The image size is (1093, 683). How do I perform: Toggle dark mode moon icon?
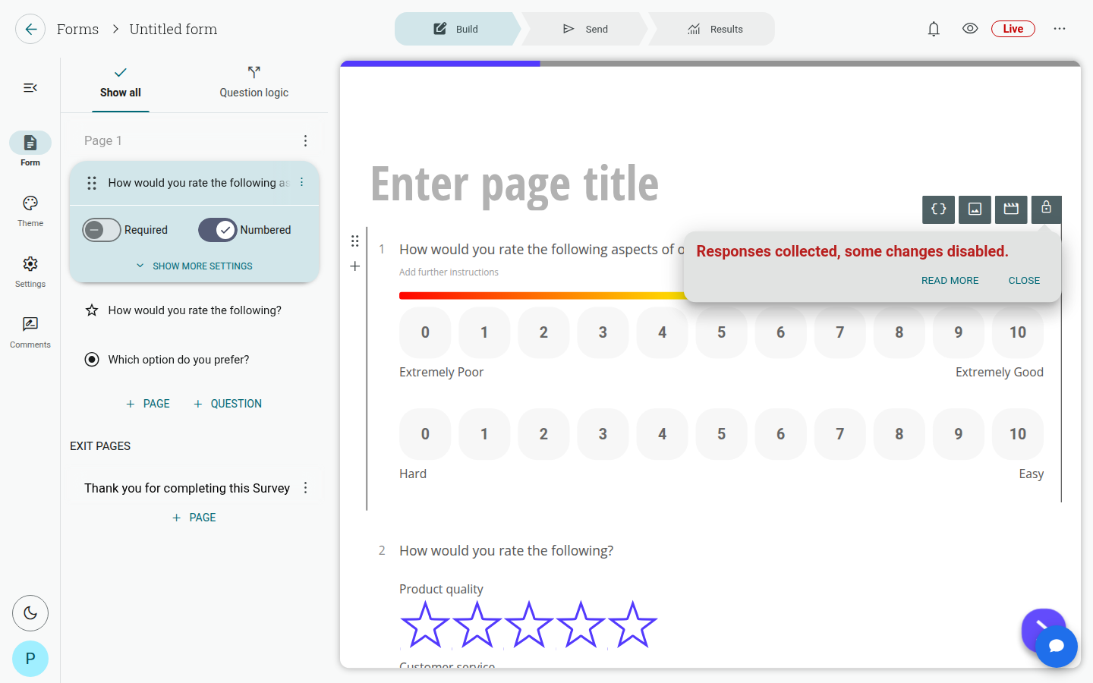(x=30, y=613)
